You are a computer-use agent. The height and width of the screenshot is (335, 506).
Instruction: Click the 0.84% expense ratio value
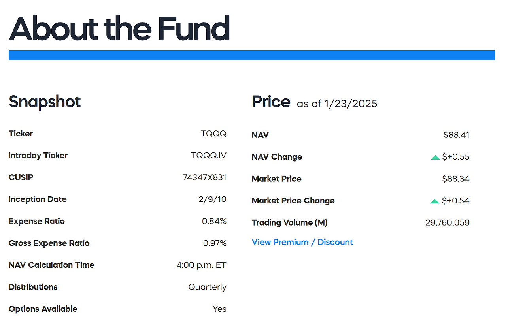214,221
